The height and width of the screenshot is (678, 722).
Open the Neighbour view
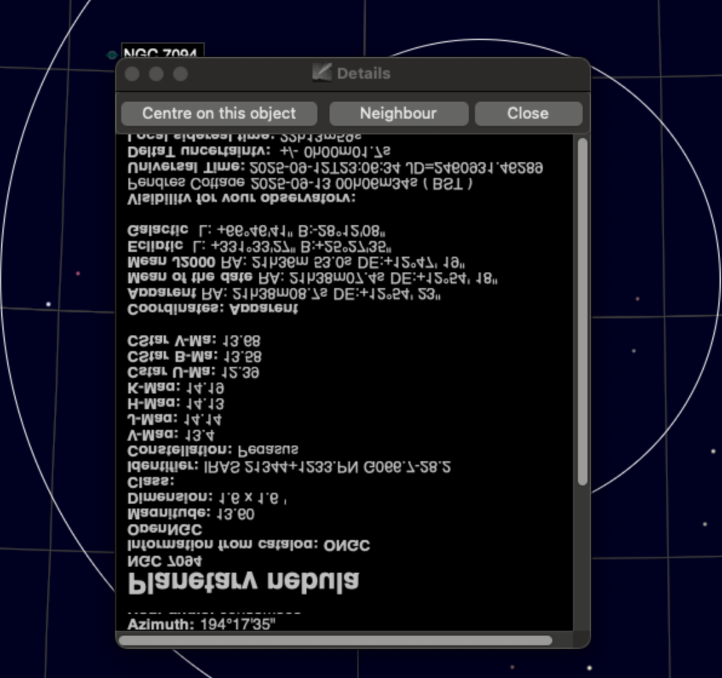pyautogui.click(x=399, y=113)
